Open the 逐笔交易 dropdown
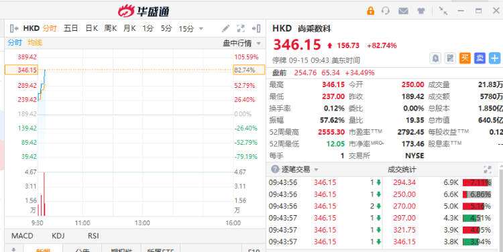The height and width of the screenshot is (252, 503). 316,170
